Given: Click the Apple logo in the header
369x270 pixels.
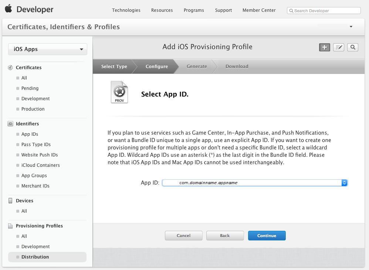Looking at the screenshot, I should 8,9.
